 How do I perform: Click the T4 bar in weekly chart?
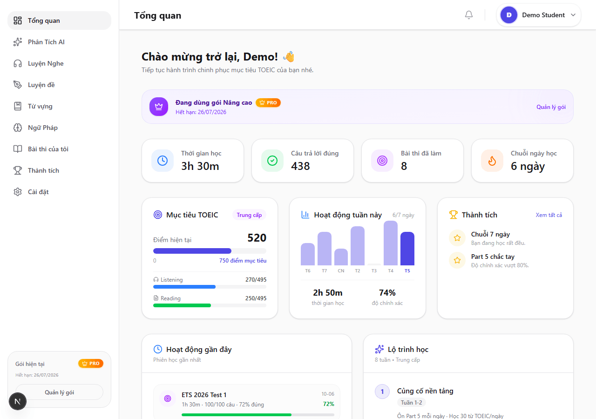(391, 243)
